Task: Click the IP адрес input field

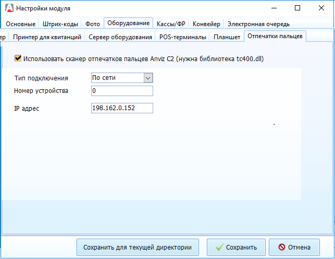Action: (x=122, y=108)
